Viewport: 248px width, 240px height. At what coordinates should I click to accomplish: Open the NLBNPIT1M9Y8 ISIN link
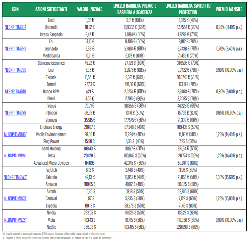click(x=15, y=113)
